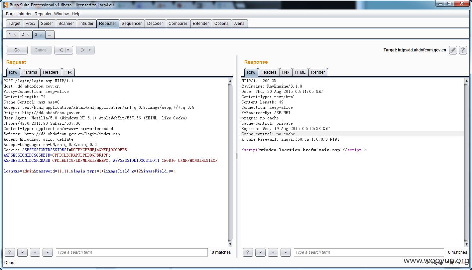Close Repeater tab 2 with its x

coord(28,34)
